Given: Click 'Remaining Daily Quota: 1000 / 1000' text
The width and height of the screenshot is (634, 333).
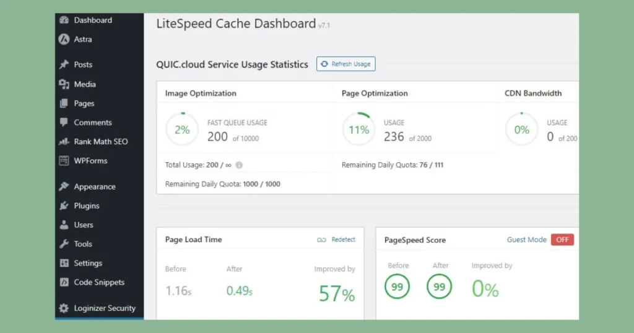Looking at the screenshot, I should pyautogui.click(x=222, y=184).
